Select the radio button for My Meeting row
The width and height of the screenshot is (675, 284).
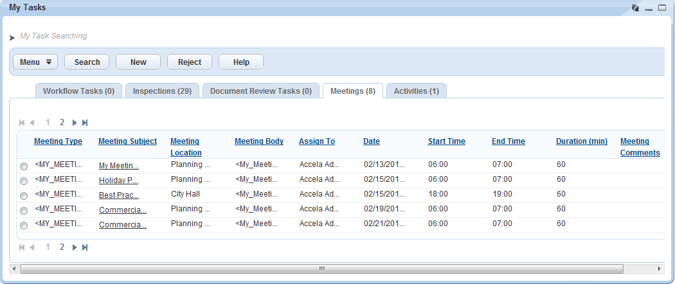click(x=24, y=166)
